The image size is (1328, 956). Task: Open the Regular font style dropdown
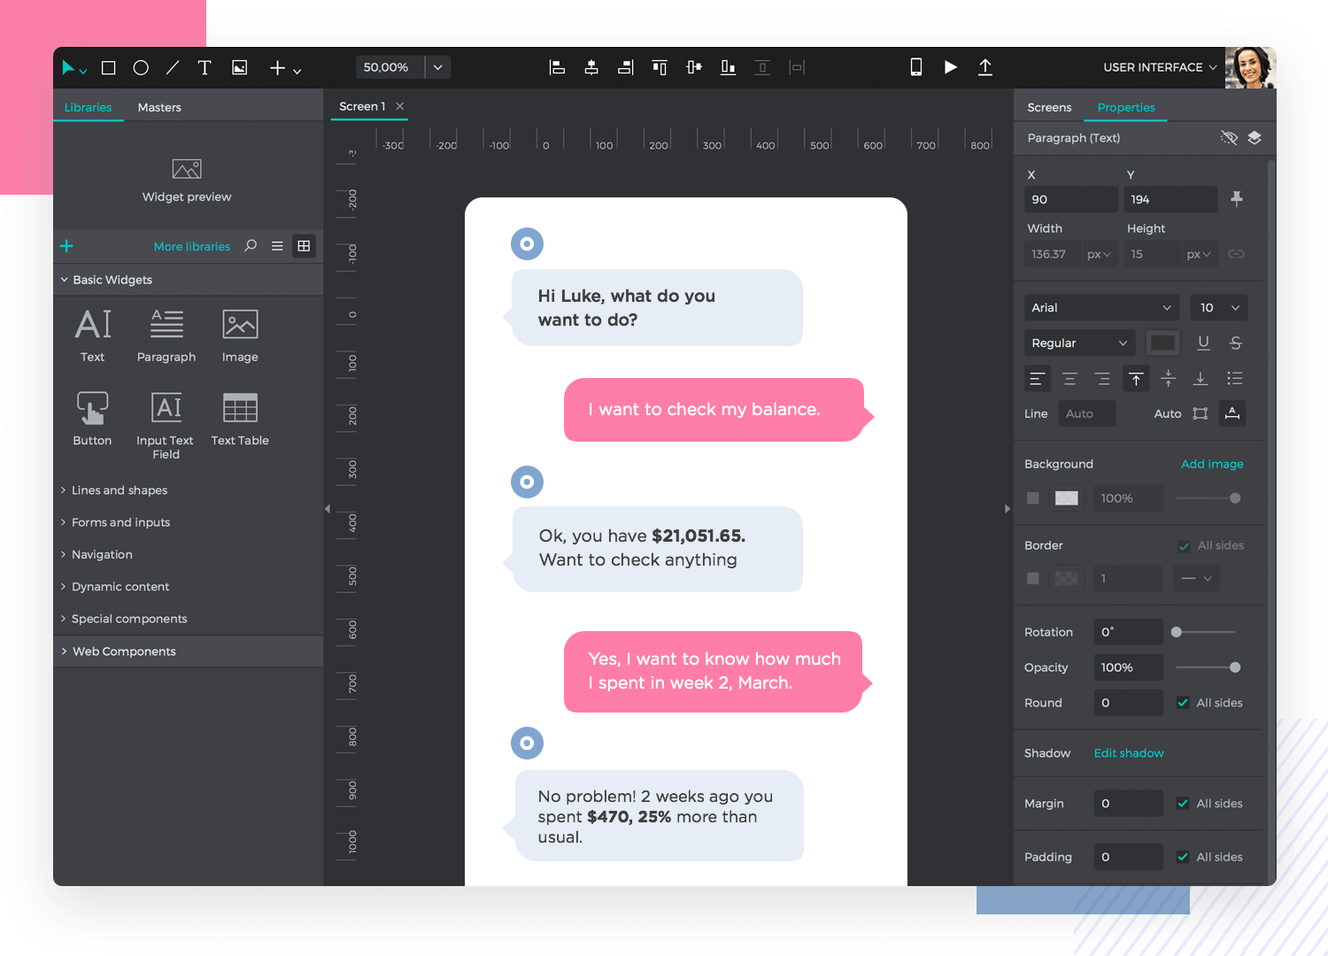1080,343
